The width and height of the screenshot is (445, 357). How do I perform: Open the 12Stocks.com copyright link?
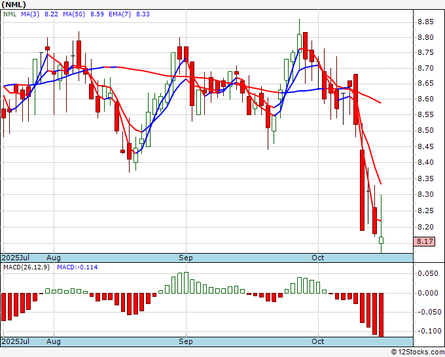click(418, 352)
